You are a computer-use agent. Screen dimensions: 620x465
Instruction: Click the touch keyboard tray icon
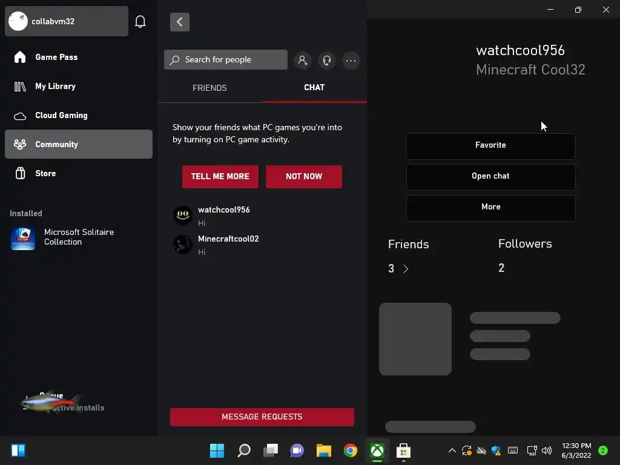tap(513, 450)
